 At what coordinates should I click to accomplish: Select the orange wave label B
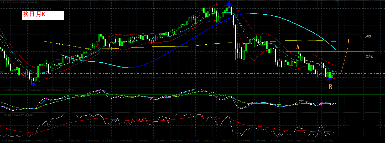click(x=331, y=87)
